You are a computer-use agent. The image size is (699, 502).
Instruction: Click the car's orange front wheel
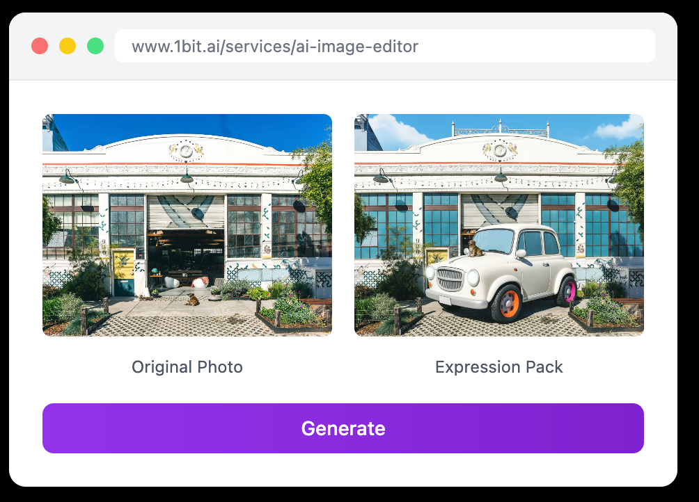[507, 304]
